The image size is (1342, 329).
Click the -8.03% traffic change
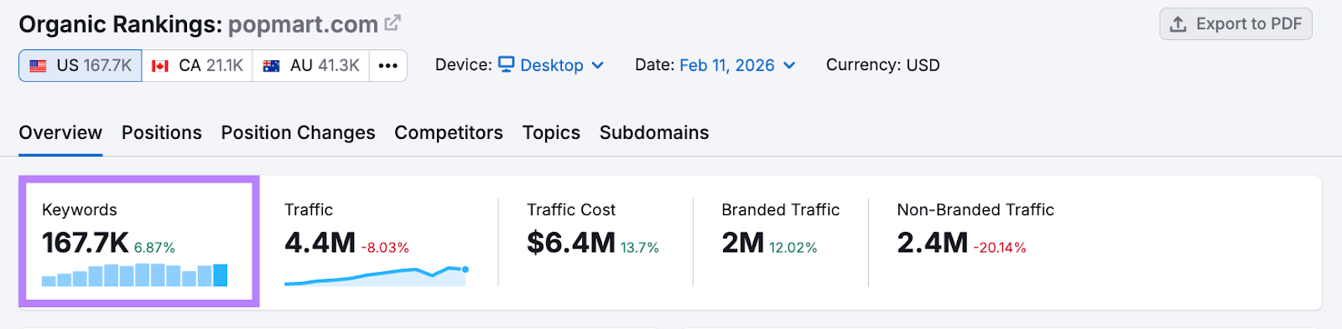[x=385, y=248]
